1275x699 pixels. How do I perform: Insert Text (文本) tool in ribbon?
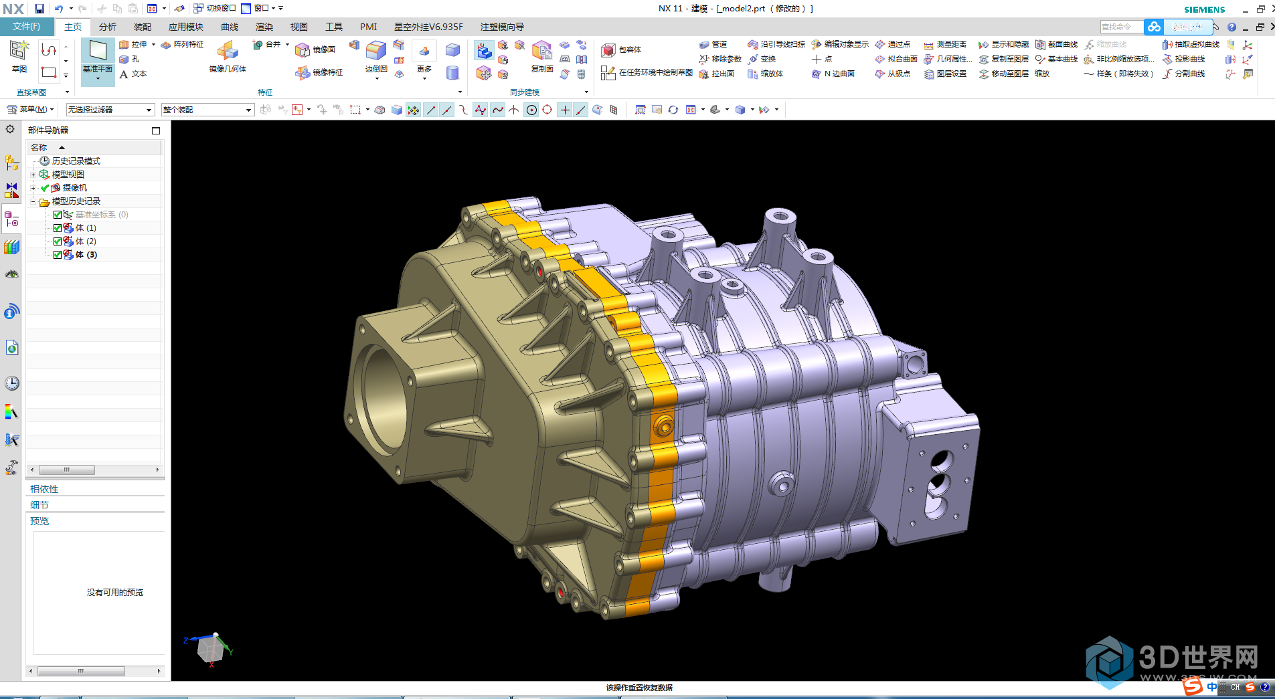pos(133,74)
